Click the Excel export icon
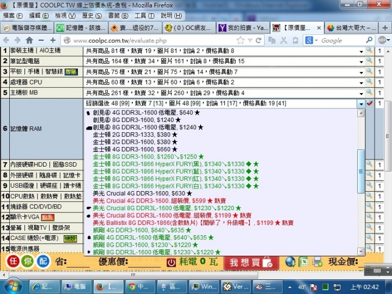This screenshot has height=294, width=392. pyautogui.click(x=304, y=262)
